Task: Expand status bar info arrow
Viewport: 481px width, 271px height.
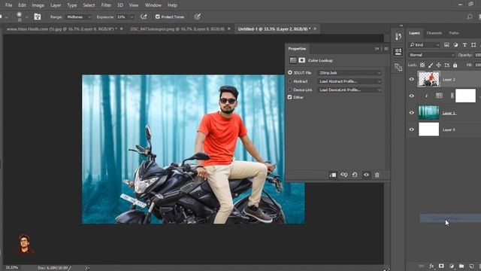Action: (87, 268)
